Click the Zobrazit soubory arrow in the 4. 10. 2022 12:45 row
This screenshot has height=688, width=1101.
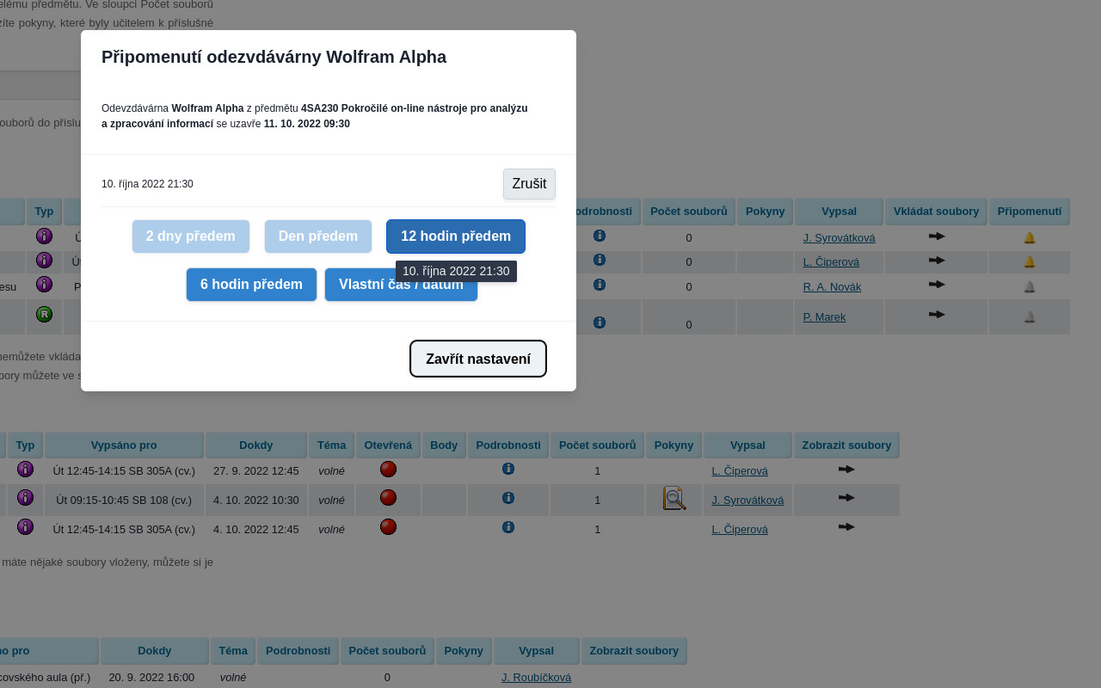[846, 527]
